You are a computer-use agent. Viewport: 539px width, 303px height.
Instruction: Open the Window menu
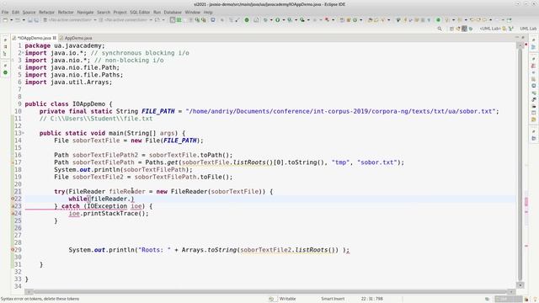point(193,12)
